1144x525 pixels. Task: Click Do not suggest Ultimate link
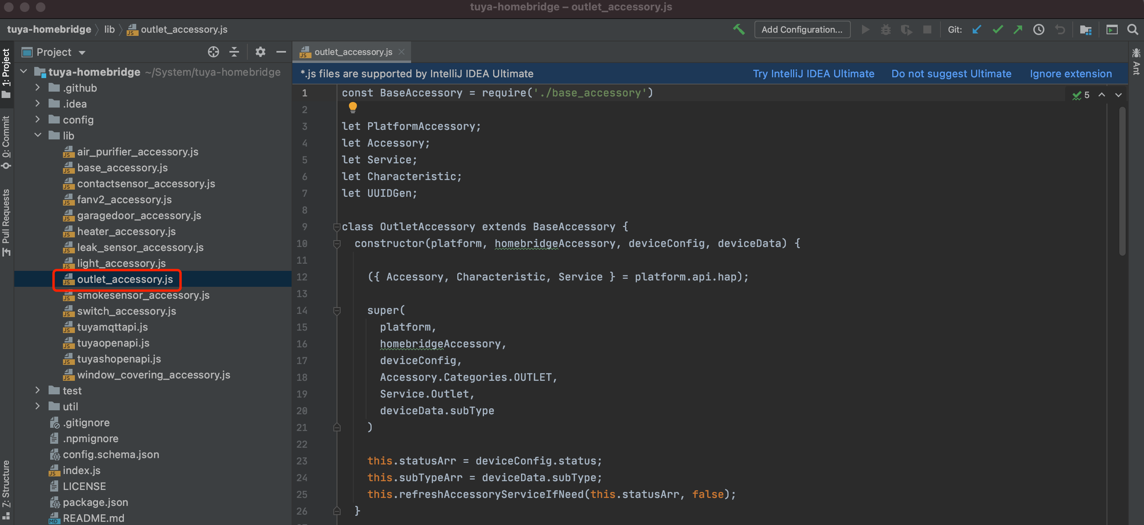tap(951, 74)
